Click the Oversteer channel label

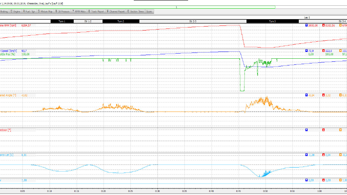pyautogui.click(x=5, y=130)
